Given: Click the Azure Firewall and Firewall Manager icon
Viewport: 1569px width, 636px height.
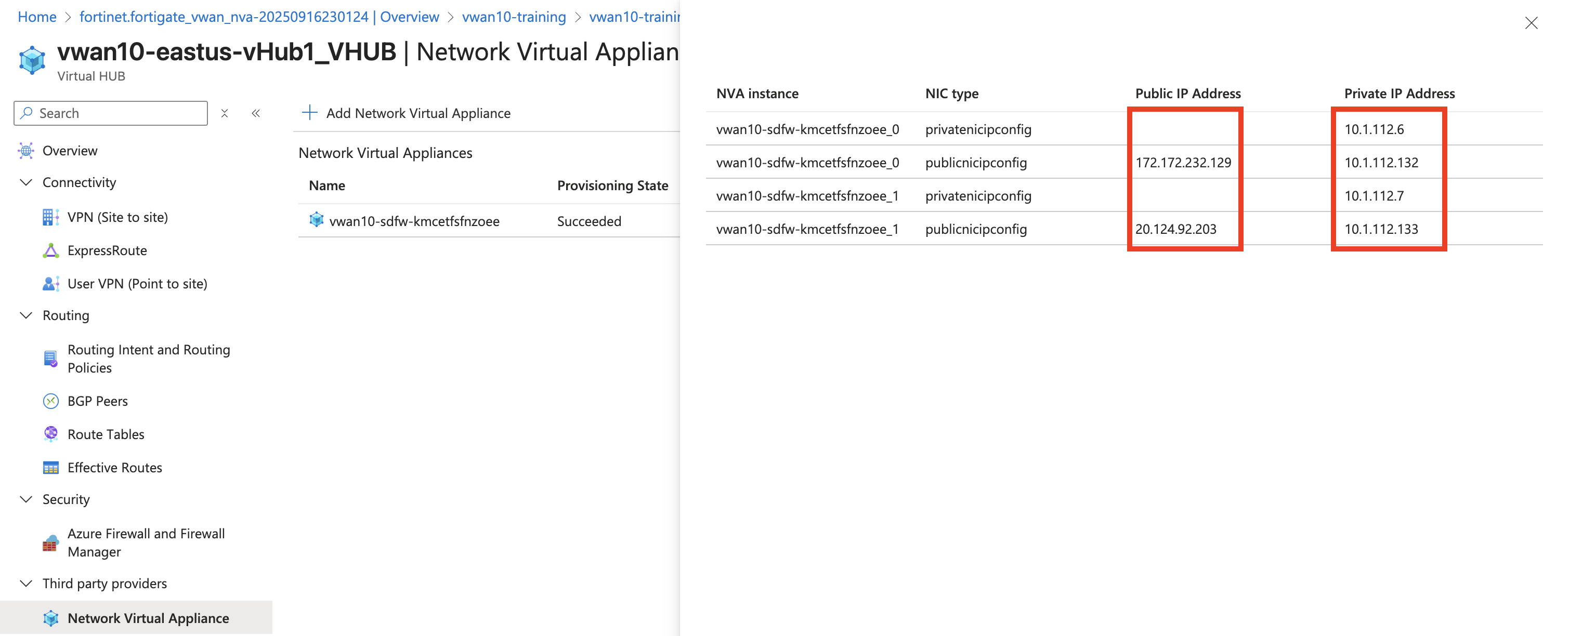Looking at the screenshot, I should [51, 543].
